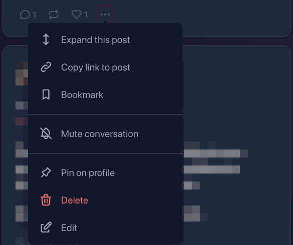The width and height of the screenshot is (293, 245).
Task: Click the pushpin icon
Action: (46, 172)
